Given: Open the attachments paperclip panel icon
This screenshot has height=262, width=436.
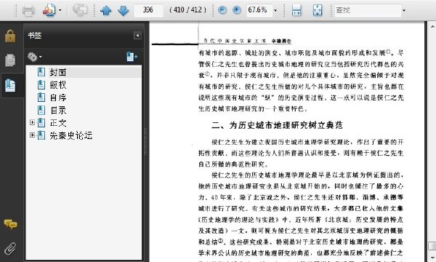Looking at the screenshot, I should (10, 249).
